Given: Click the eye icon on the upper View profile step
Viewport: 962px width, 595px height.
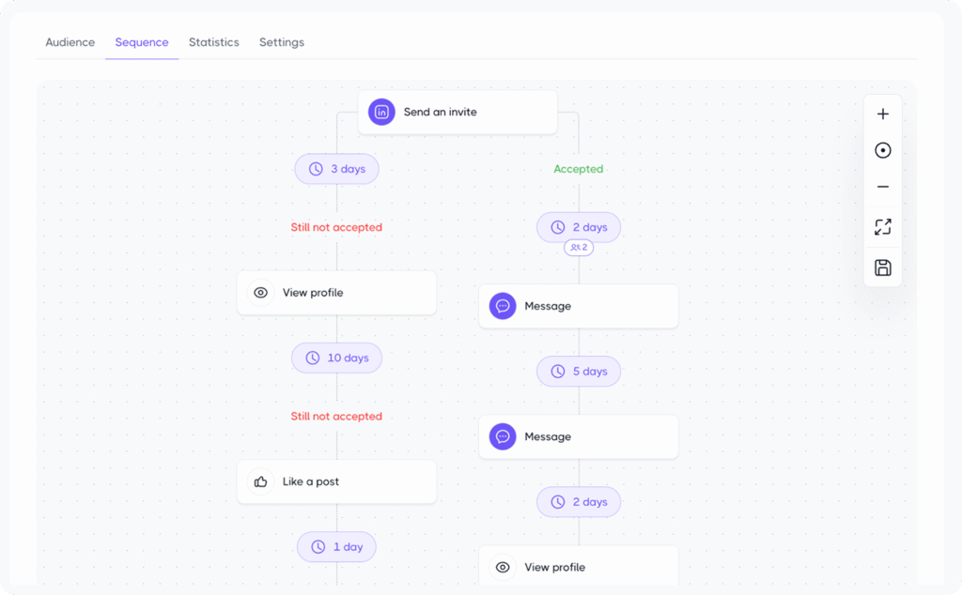Looking at the screenshot, I should pyautogui.click(x=261, y=293).
